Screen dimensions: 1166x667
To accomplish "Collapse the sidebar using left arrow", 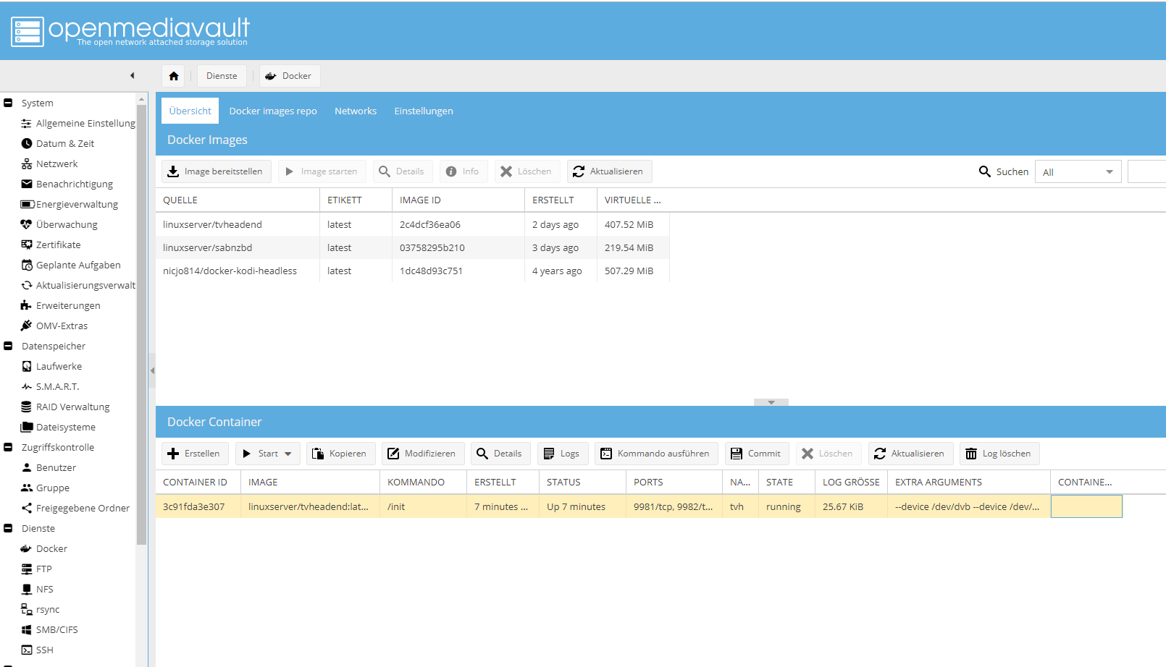I will (132, 75).
